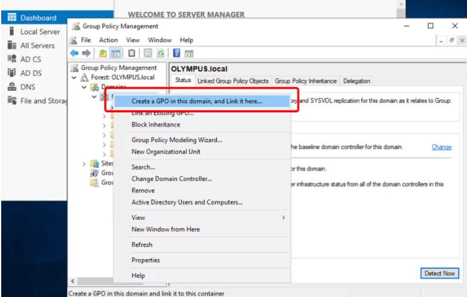This screenshot has width=467, height=297.
Task: Click the DNS icon in Server Manager
Action: [12, 86]
